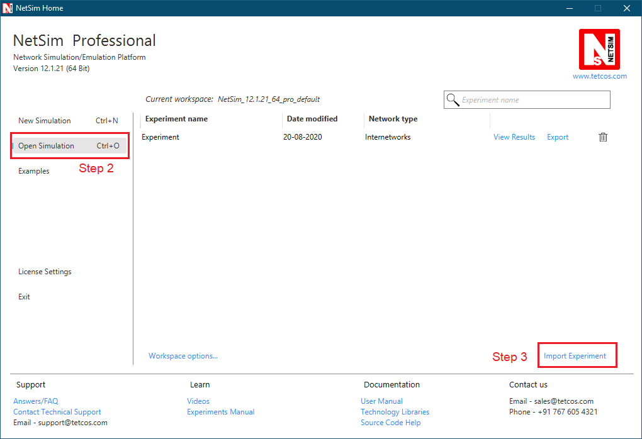Click the date 20-08-2020 cell
Screen dimensions: 642x439
click(x=303, y=137)
